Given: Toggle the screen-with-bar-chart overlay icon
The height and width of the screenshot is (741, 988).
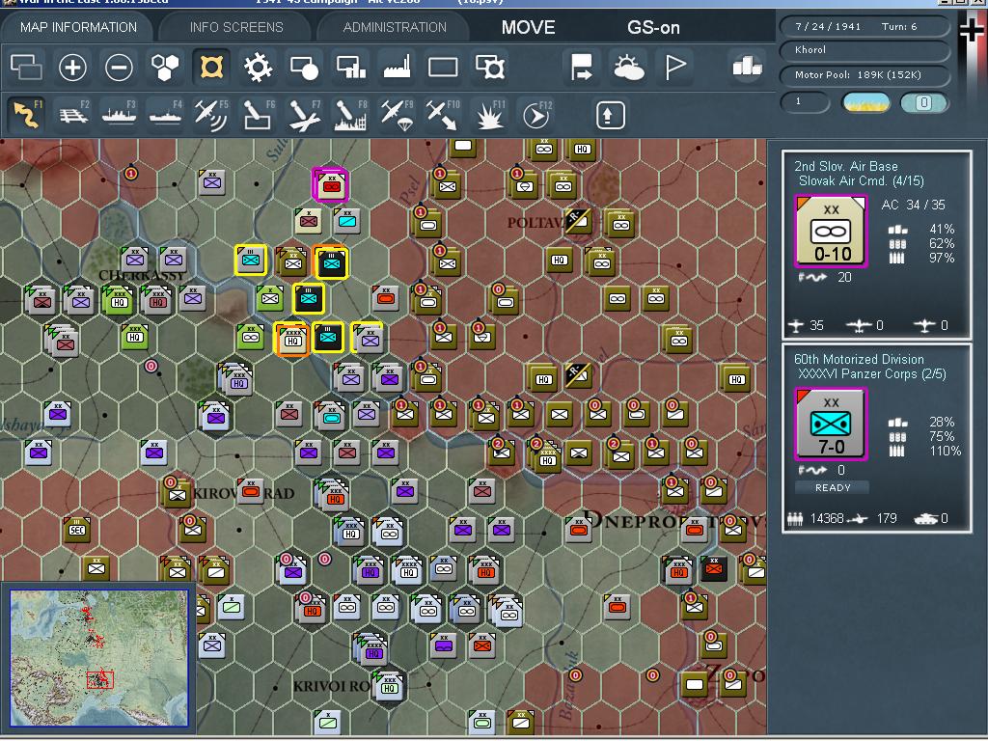Looking at the screenshot, I should [x=351, y=67].
